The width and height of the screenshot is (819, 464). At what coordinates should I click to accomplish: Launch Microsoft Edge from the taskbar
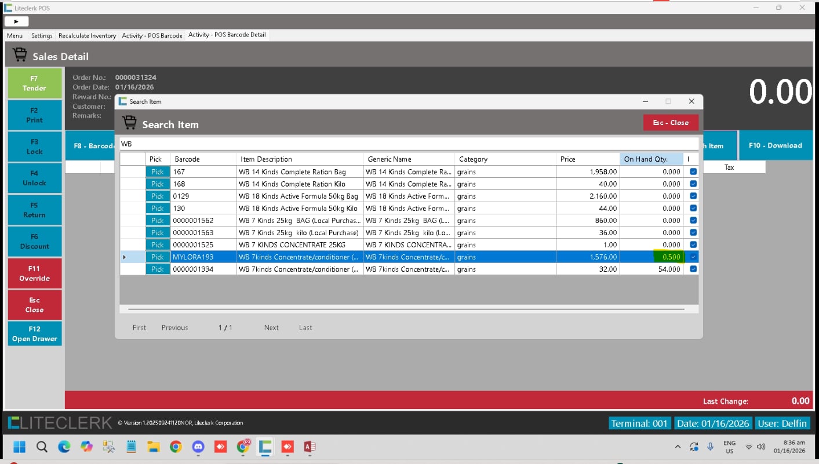(64, 447)
